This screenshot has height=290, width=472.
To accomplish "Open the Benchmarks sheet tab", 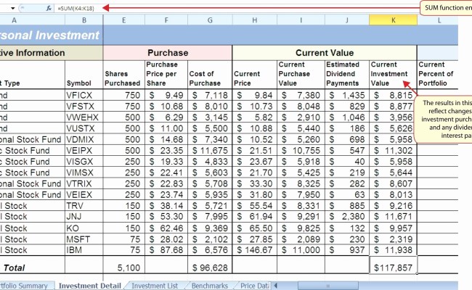I will coord(210,286).
